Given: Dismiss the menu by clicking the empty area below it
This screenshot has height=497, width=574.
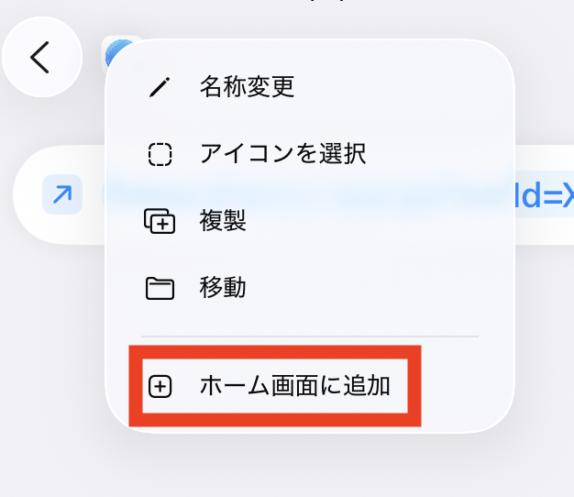Looking at the screenshot, I should click(287, 467).
